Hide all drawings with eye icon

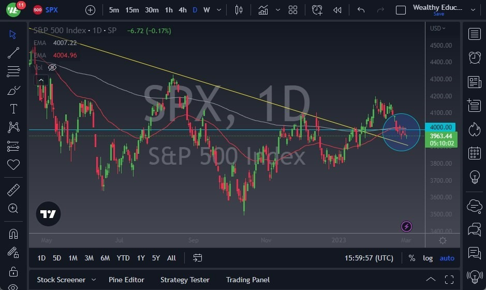13,287
